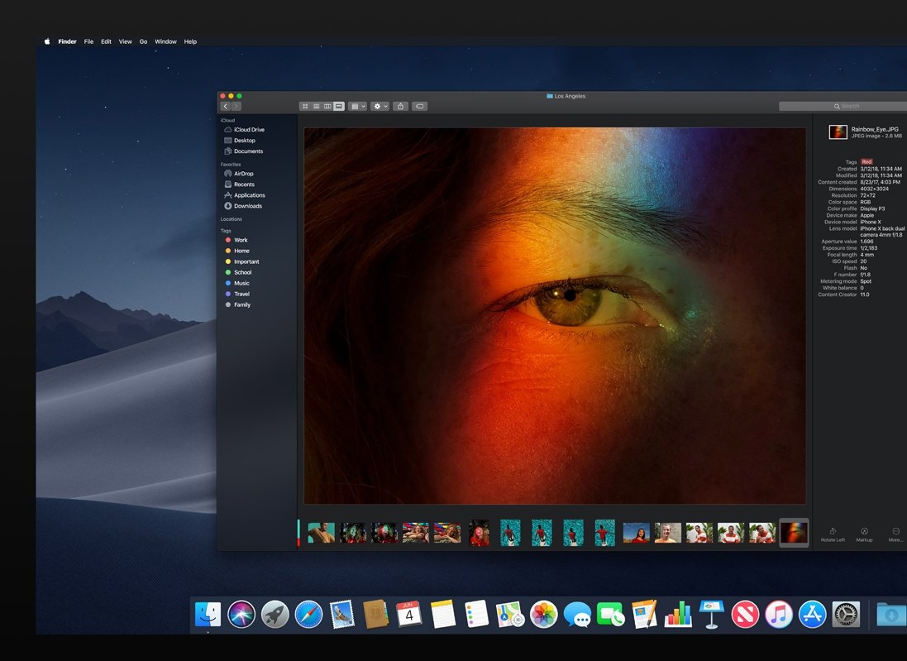Open Keynote from the Dock
The image size is (907, 661).
tap(712, 614)
